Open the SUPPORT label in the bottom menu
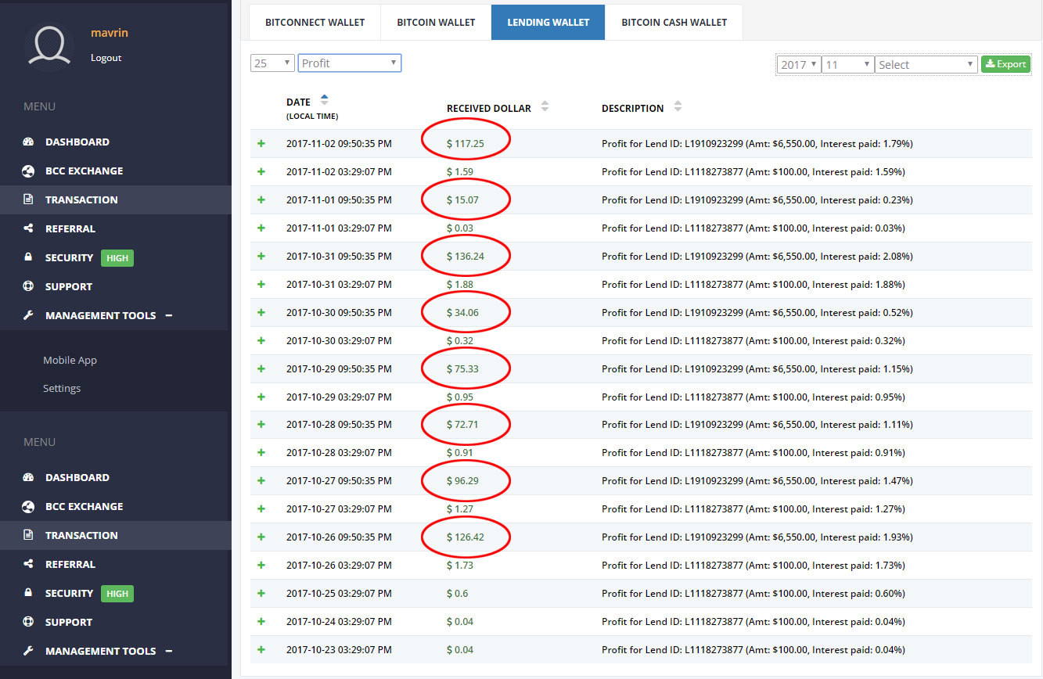Image resolution: width=1043 pixels, height=679 pixels. [69, 622]
